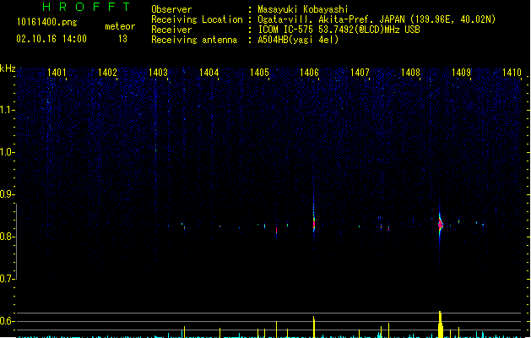Click the Ogata-vill. Akita-Pref. JAPAN location text
Viewport: 531px width, 338px height.
[x=377, y=19]
